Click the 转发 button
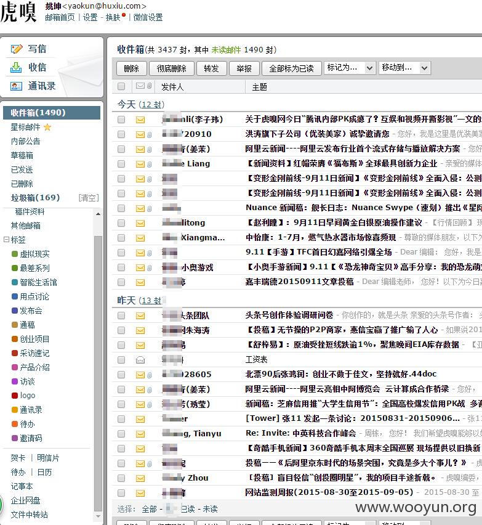The width and height of the screenshot is (482, 525). coord(211,68)
